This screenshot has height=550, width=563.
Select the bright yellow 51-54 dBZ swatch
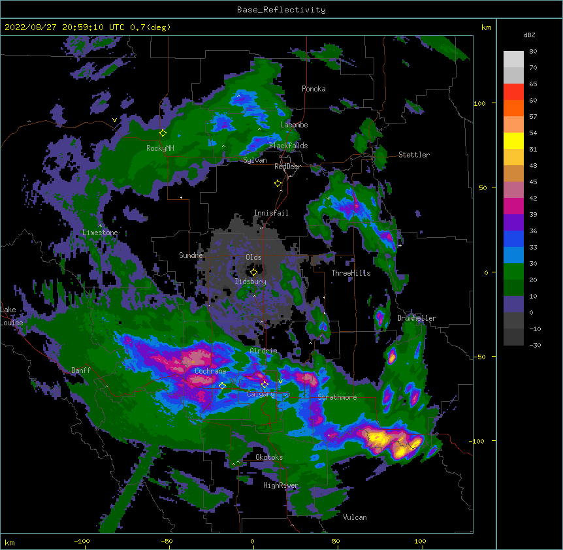pyautogui.click(x=513, y=140)
